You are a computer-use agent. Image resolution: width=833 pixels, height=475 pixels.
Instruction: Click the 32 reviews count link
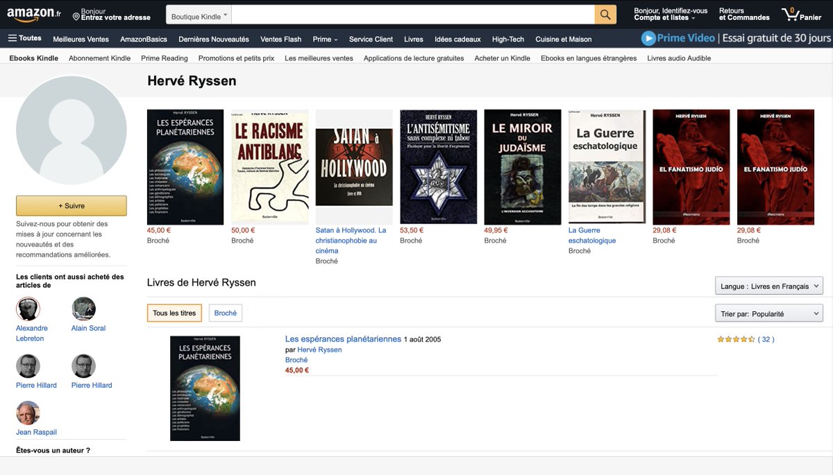(766, 340)
